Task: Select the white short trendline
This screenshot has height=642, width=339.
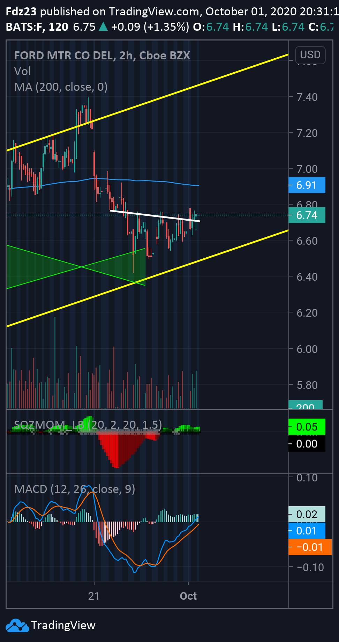Action: tap(155, 216)
